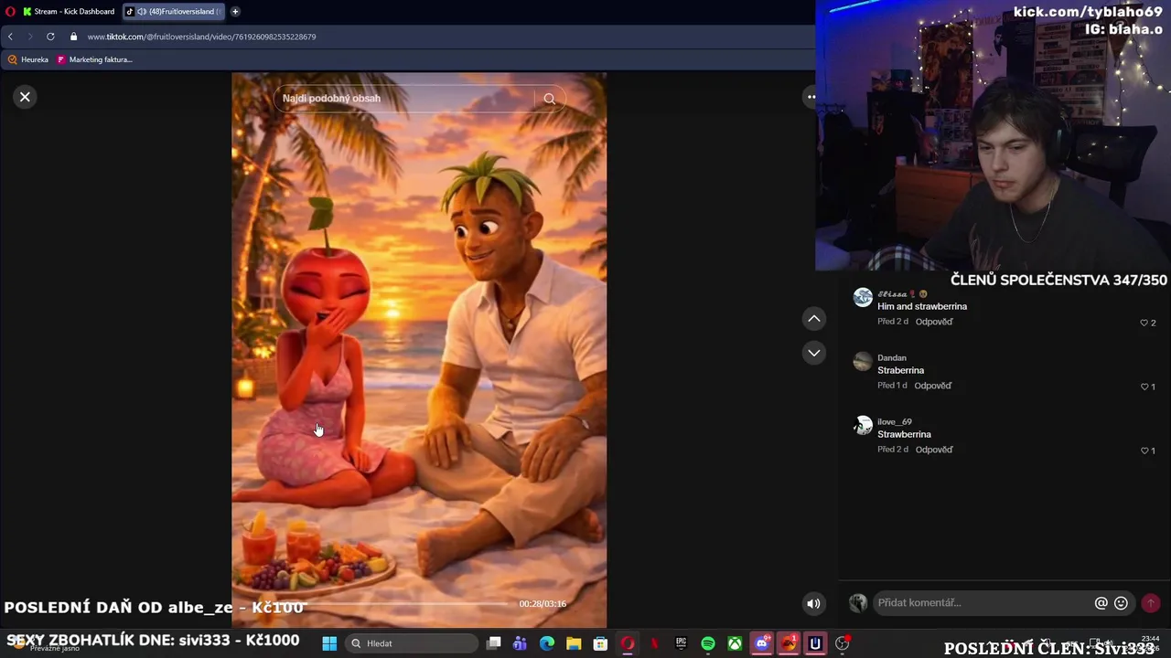
Task: Click the "Najdi podobný obsah" search field
Action: pos(403,99)
